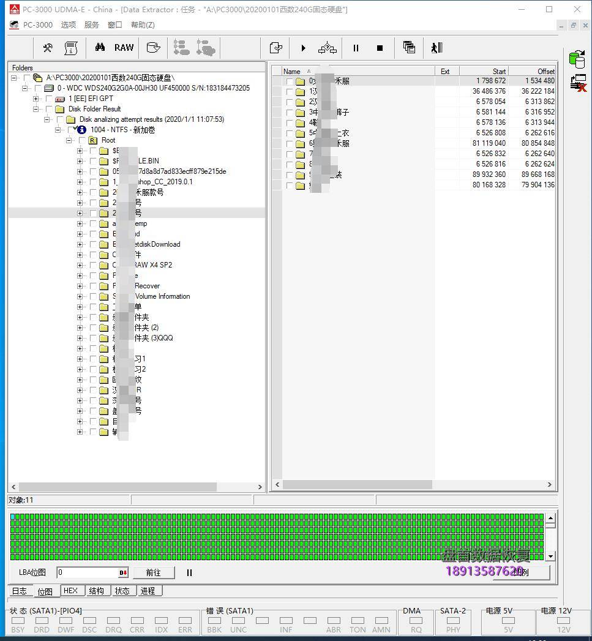Open the 服务 menu
This screenshot has height=641, width=592.
tap(92, 25)
